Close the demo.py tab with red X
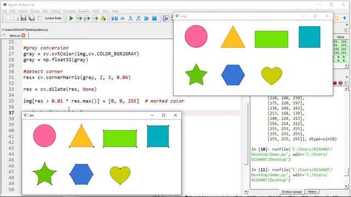Image resolution: width=351 pixels, height=197 pixels. (x=24, y=36)
